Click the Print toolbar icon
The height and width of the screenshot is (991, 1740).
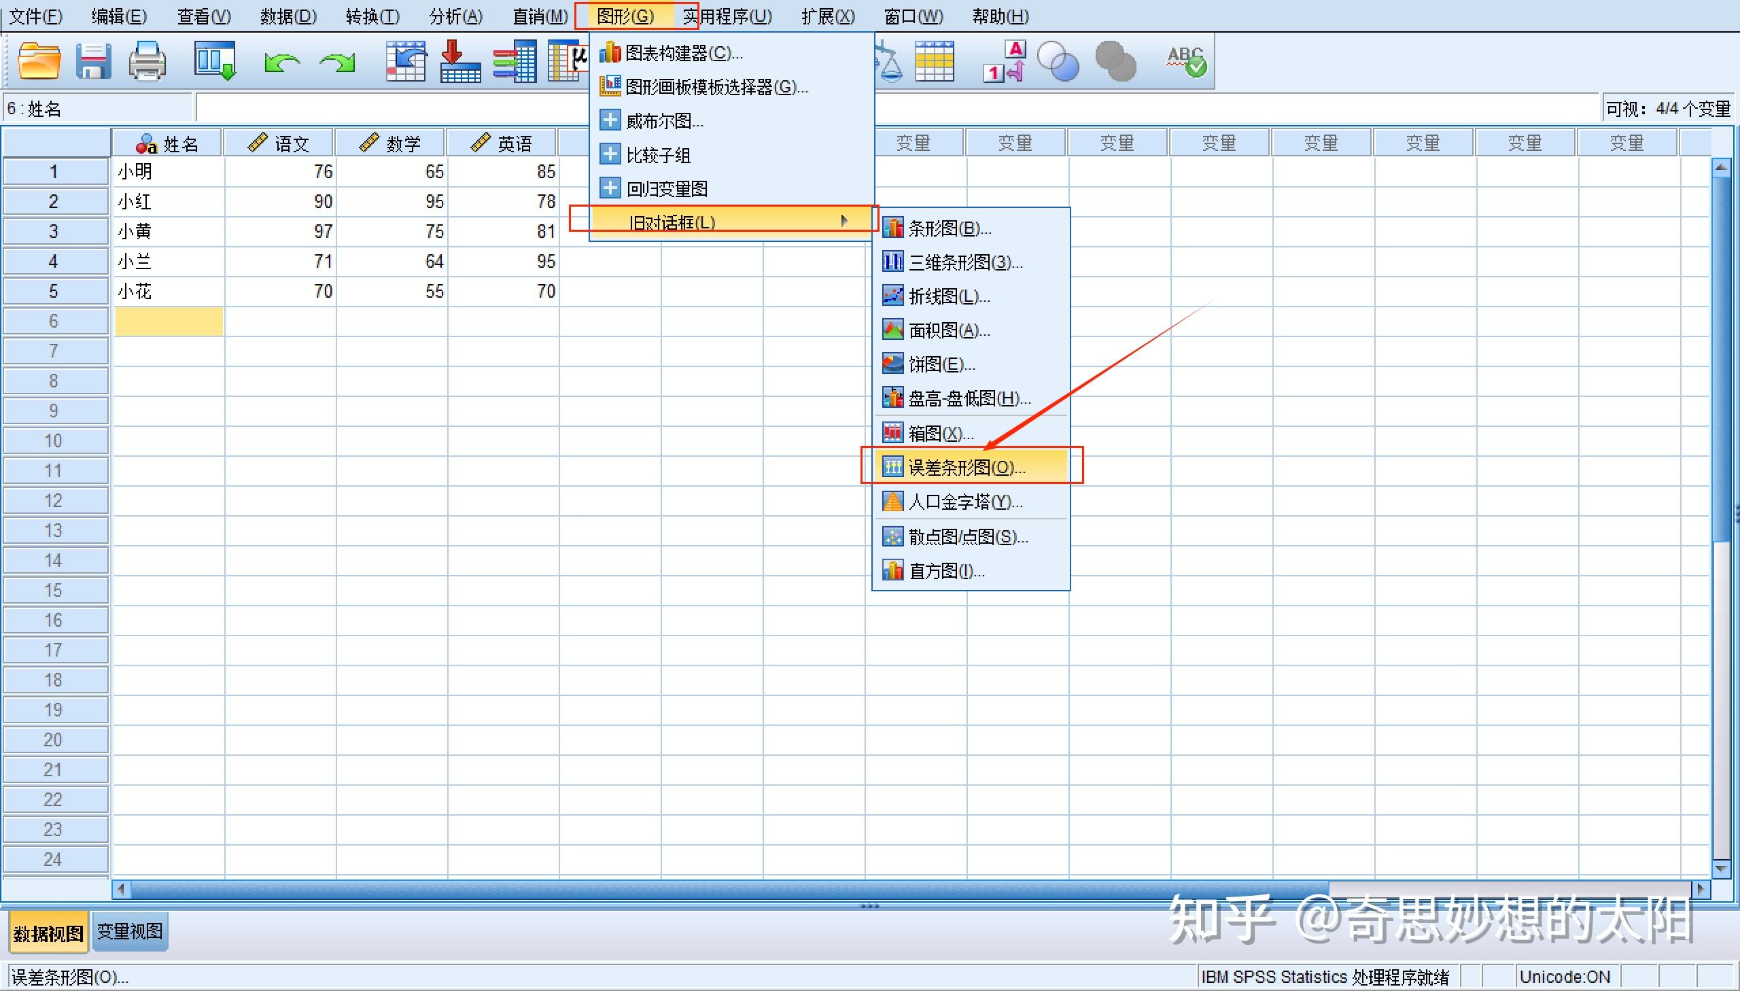pos(147,61)
